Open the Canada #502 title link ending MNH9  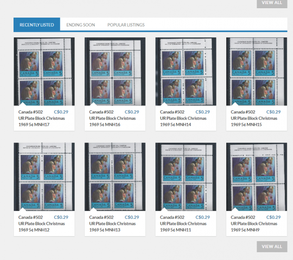click(x=254, y=224)
